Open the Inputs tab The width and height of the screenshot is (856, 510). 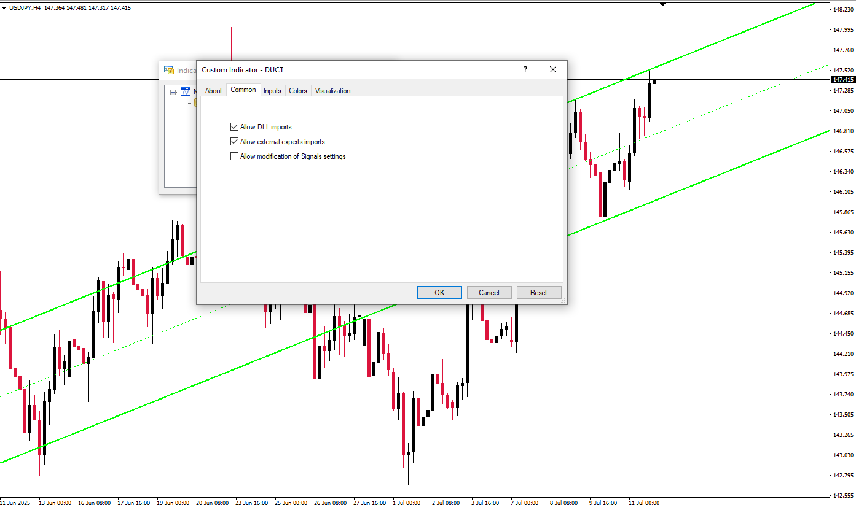(272, 91)
